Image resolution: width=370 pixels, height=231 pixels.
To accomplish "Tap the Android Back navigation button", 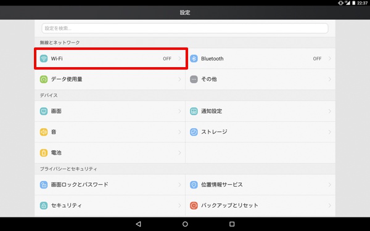I will pos(139,224).
